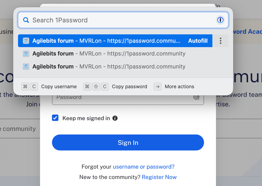Click the second Agilebits forum item icon
262x186 pixels.
pyautogui.click(x=26, y=54)
